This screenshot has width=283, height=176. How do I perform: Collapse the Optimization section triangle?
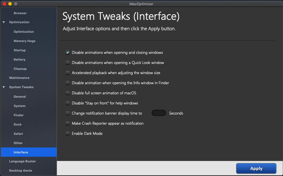pos(4,22)
